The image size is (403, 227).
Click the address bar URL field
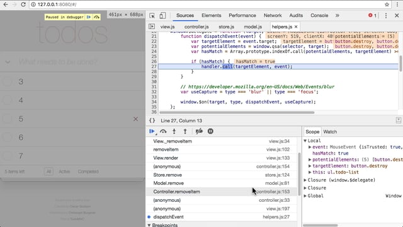(206, 4)
